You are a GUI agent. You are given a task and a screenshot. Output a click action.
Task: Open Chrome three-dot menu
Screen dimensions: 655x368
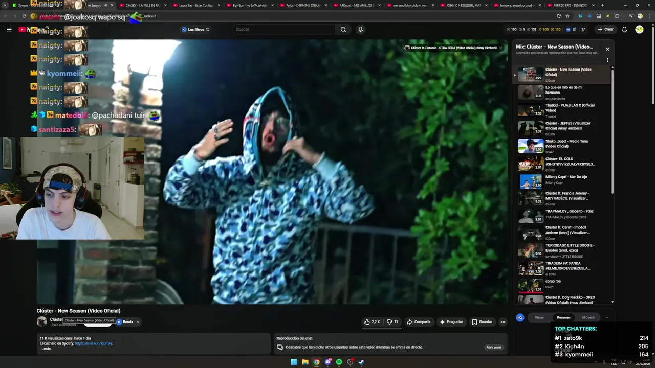coord(648,16)
